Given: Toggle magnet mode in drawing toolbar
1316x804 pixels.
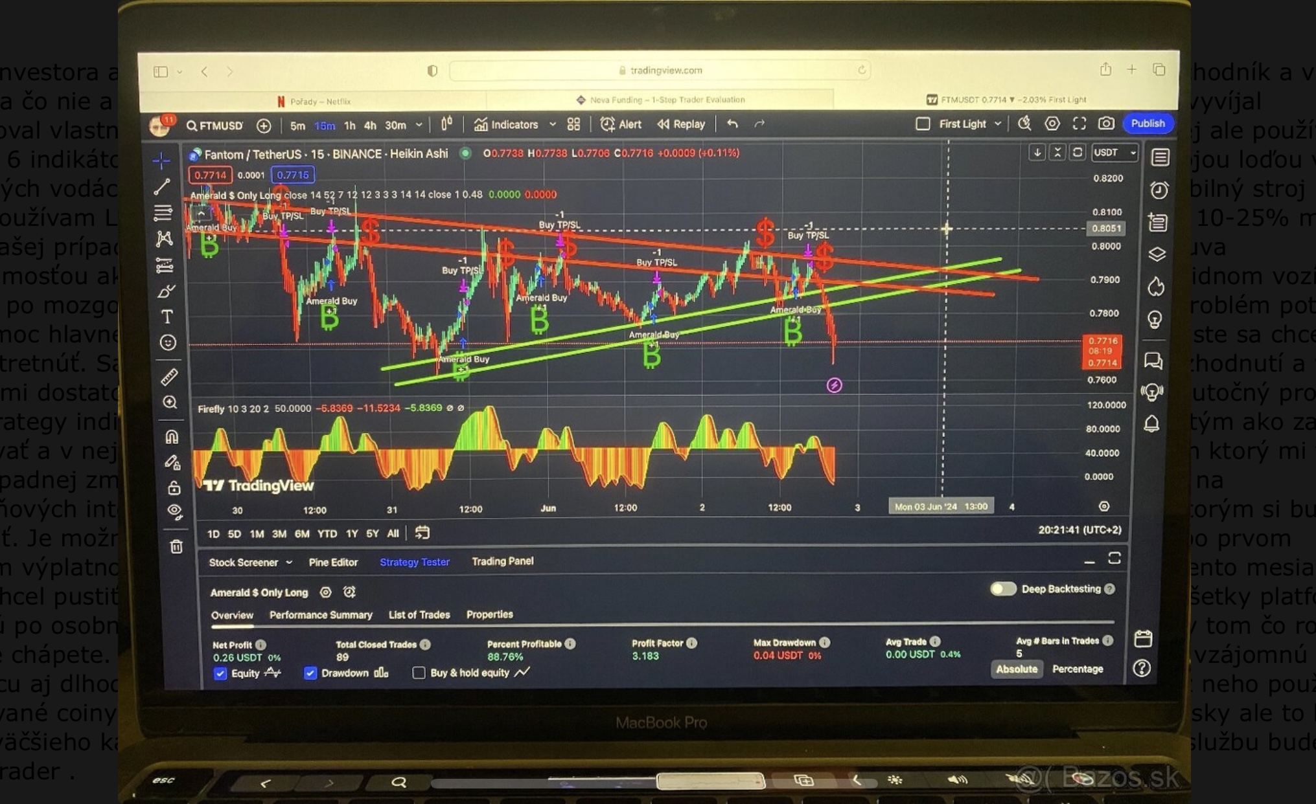Looking at the screenshot, I should tap(172, 437).
